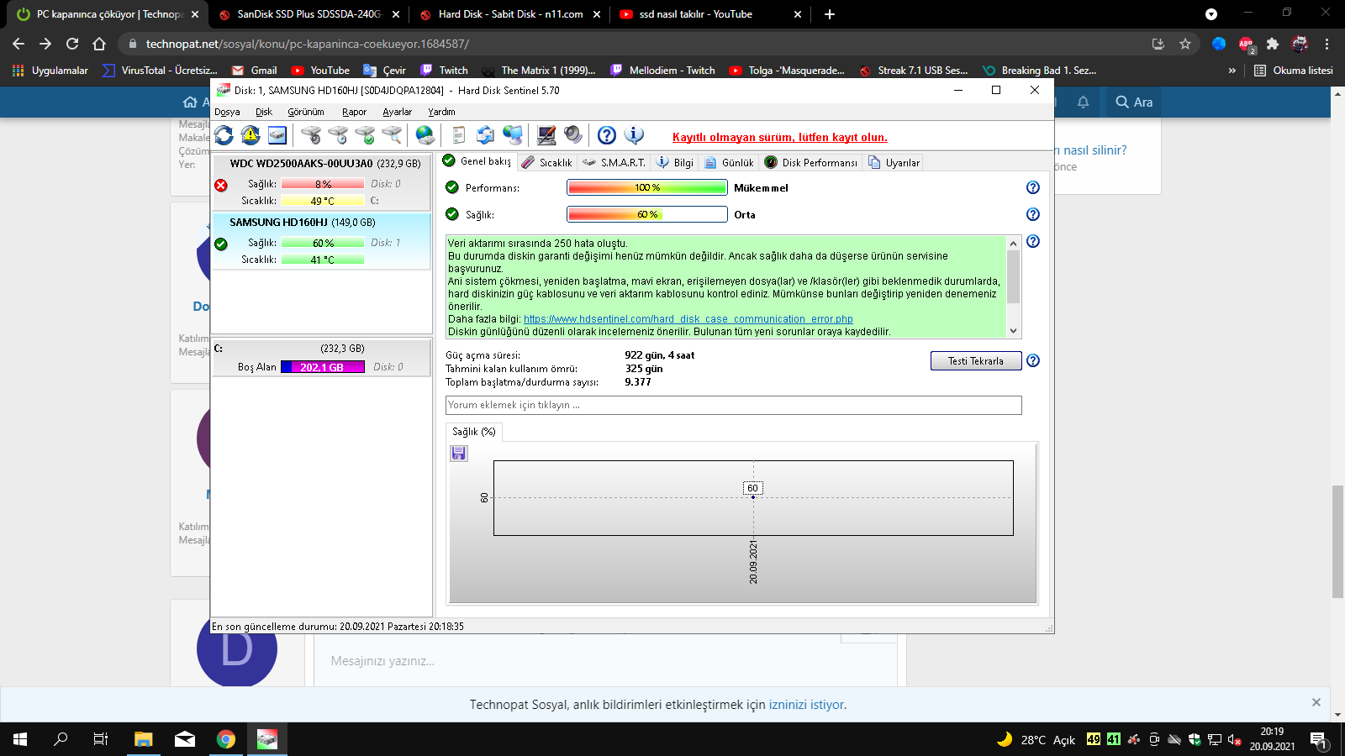
Task: Open the Rapor menu
Action: 354,112
